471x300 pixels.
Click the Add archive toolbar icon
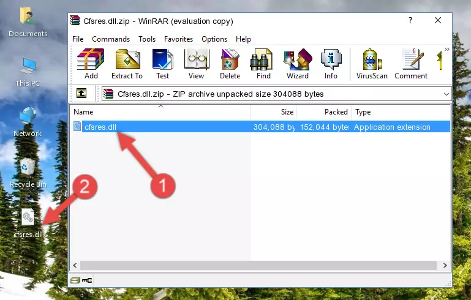pos(91,64)
